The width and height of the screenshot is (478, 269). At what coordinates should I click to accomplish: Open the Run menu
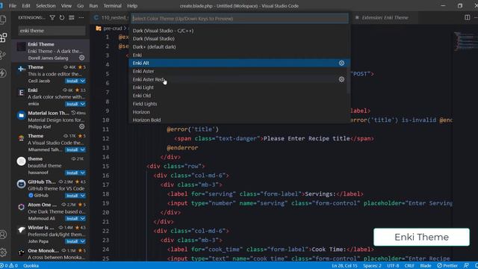(93, 6)
